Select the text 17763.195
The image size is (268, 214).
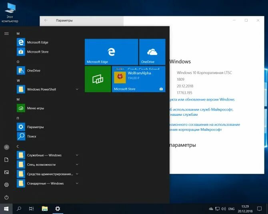(x=184, y=93)
